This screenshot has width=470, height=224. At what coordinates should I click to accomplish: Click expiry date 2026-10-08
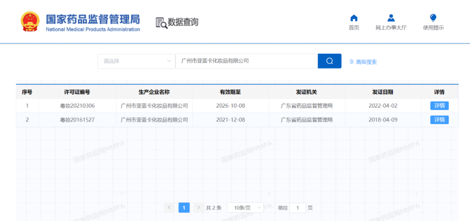pyautogui.click(x=230, y=105)
